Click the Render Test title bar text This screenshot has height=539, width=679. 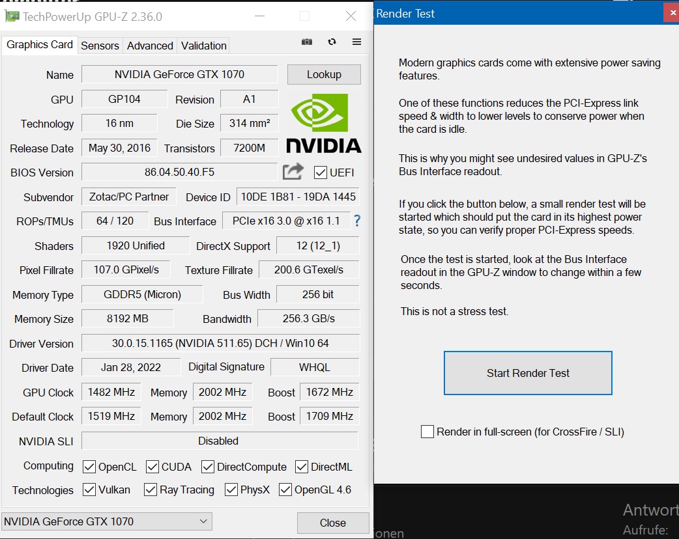[405, 14]
